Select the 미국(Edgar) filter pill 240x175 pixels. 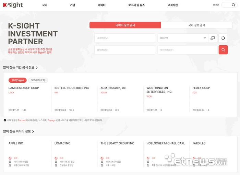(x=17, y=80)
